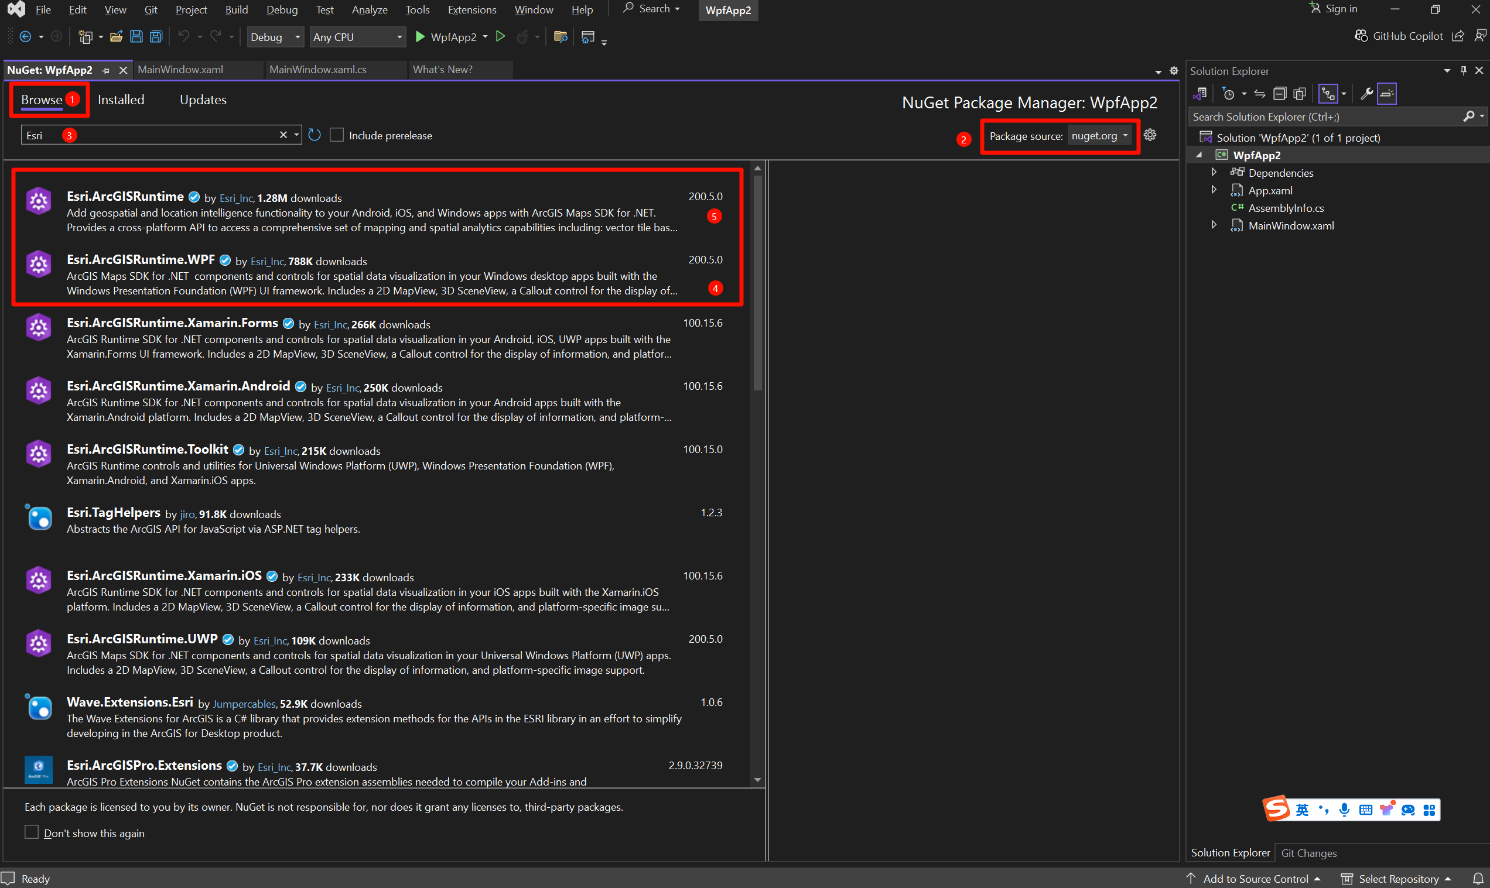Start debugging with green WpfApp2 play button

click(419, 36)
